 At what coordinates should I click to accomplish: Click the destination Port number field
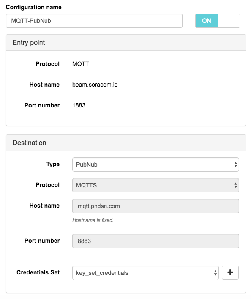point(156,241)
